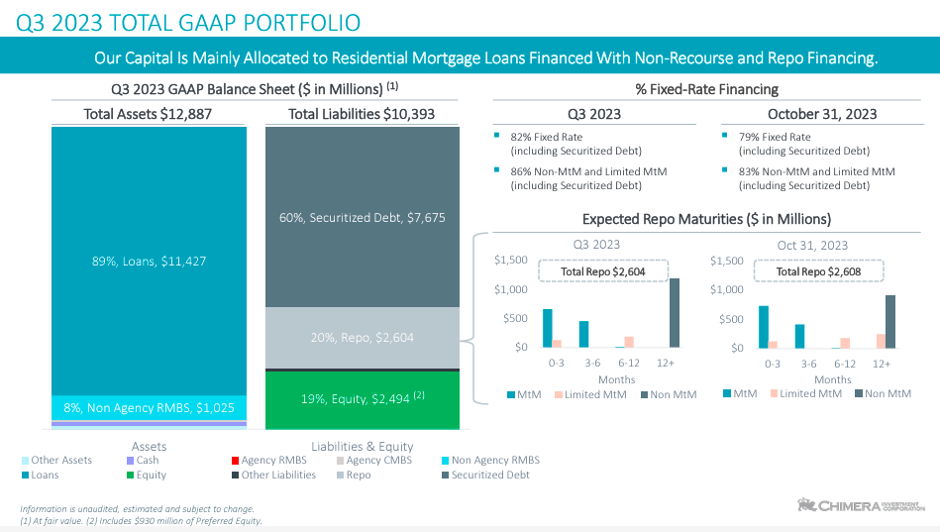Click the 'Total Repo $2,608' box
940x532 pixels.
(818, 271)
